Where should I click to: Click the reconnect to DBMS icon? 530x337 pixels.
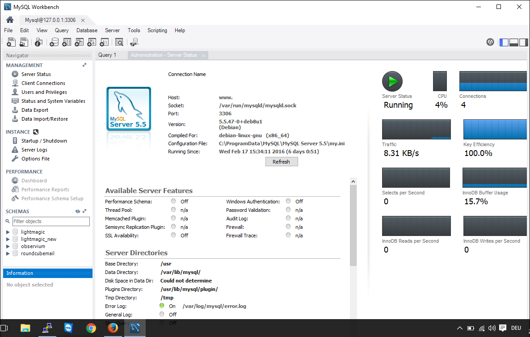point(134,42)
